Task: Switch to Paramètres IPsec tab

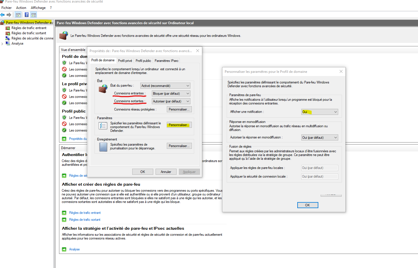Action: coord(167,61)
